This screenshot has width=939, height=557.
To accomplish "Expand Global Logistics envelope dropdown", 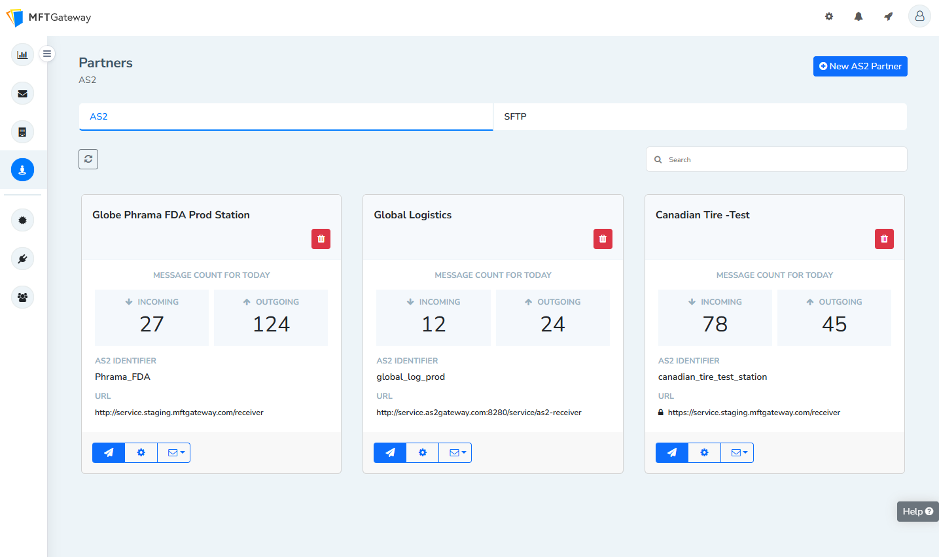I will click(x=455, y=452).
